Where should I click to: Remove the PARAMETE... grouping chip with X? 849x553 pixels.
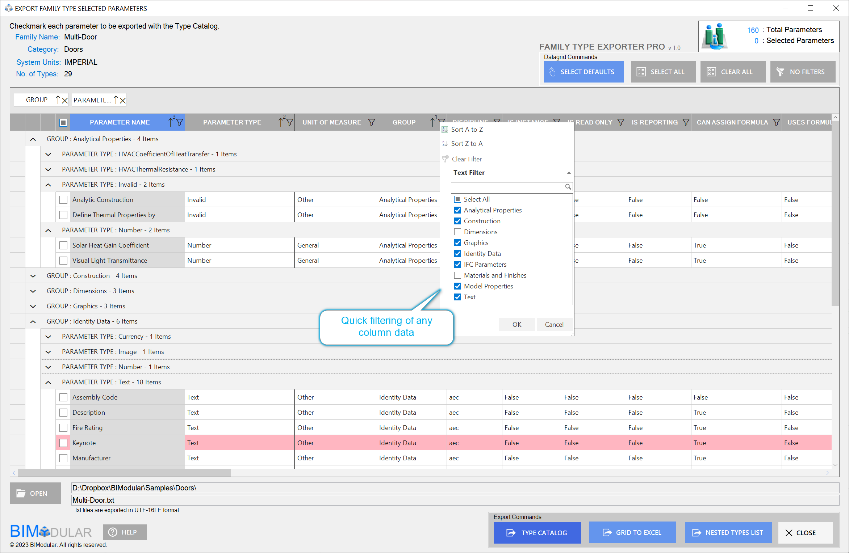point(123,100)
